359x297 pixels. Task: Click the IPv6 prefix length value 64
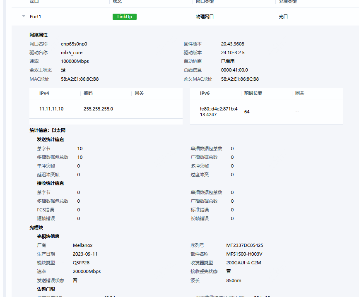coord(247,112)
